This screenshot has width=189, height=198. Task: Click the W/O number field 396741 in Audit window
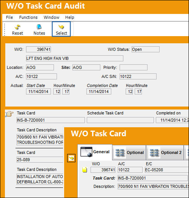point(38,49)
